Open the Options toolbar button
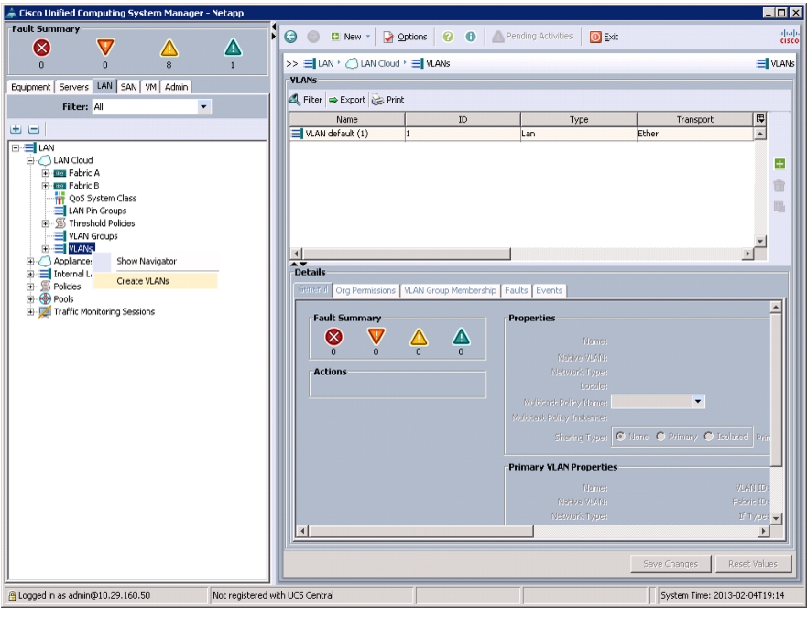The height and width of the screenshot is (628, 807). point(405,37)
